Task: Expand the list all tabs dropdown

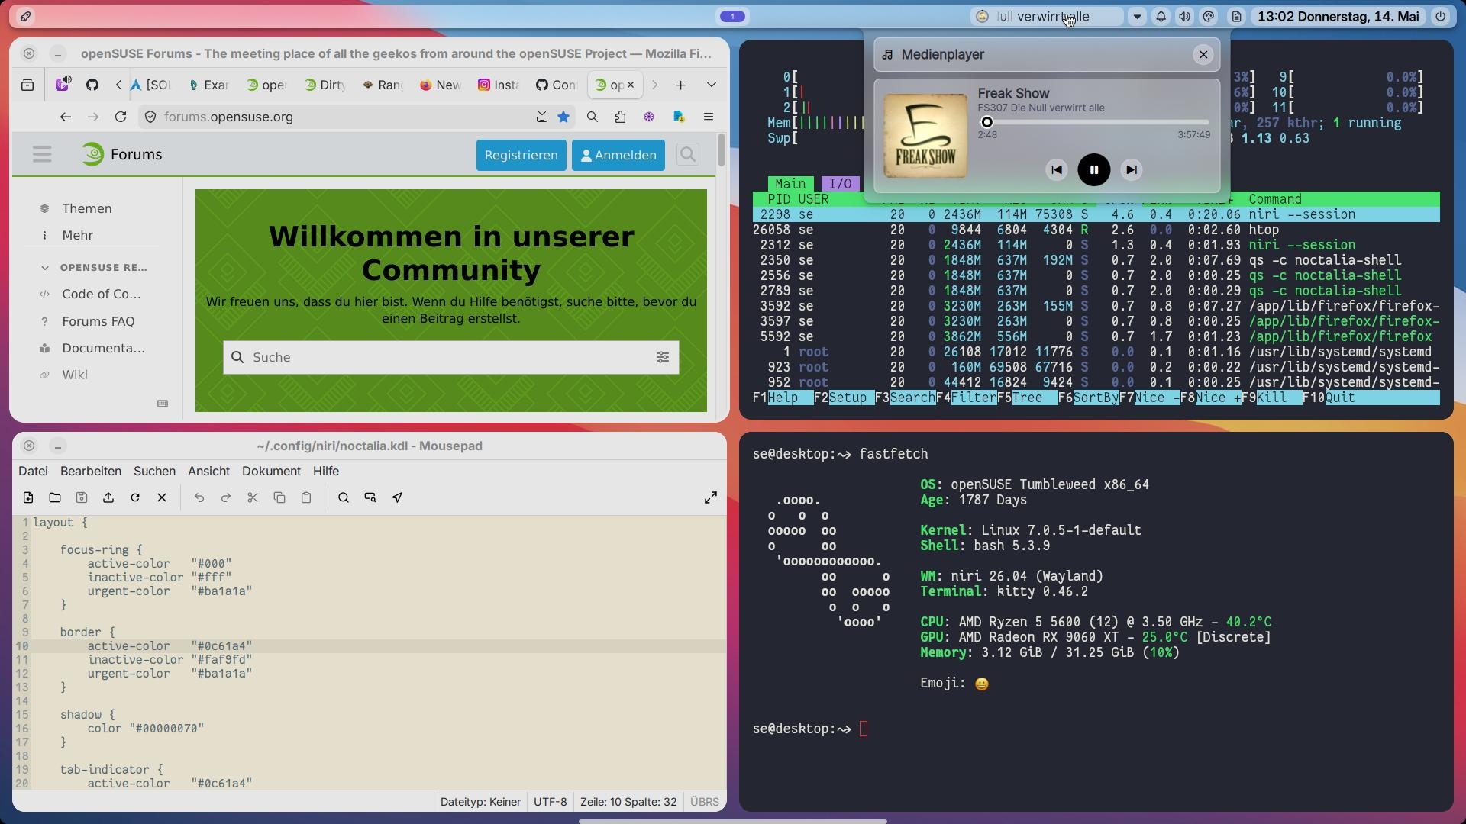Action: click(711, 85)
